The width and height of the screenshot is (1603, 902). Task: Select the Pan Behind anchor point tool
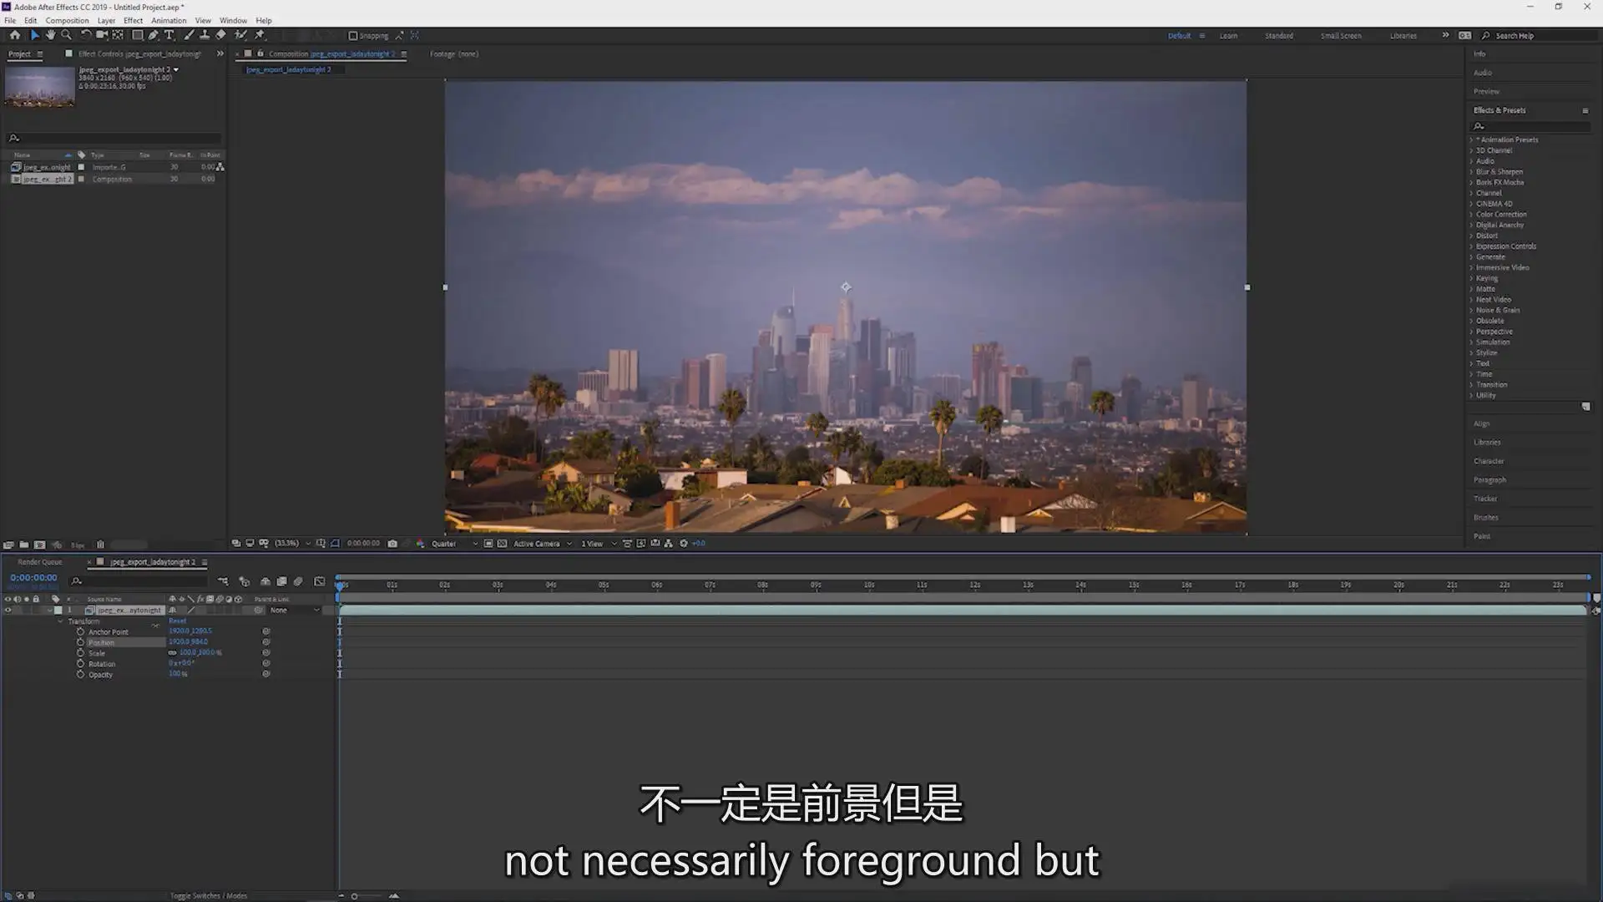coord(118,35)
